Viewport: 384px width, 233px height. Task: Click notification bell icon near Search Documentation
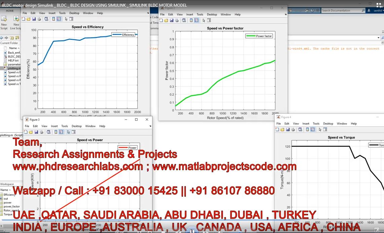370,10
